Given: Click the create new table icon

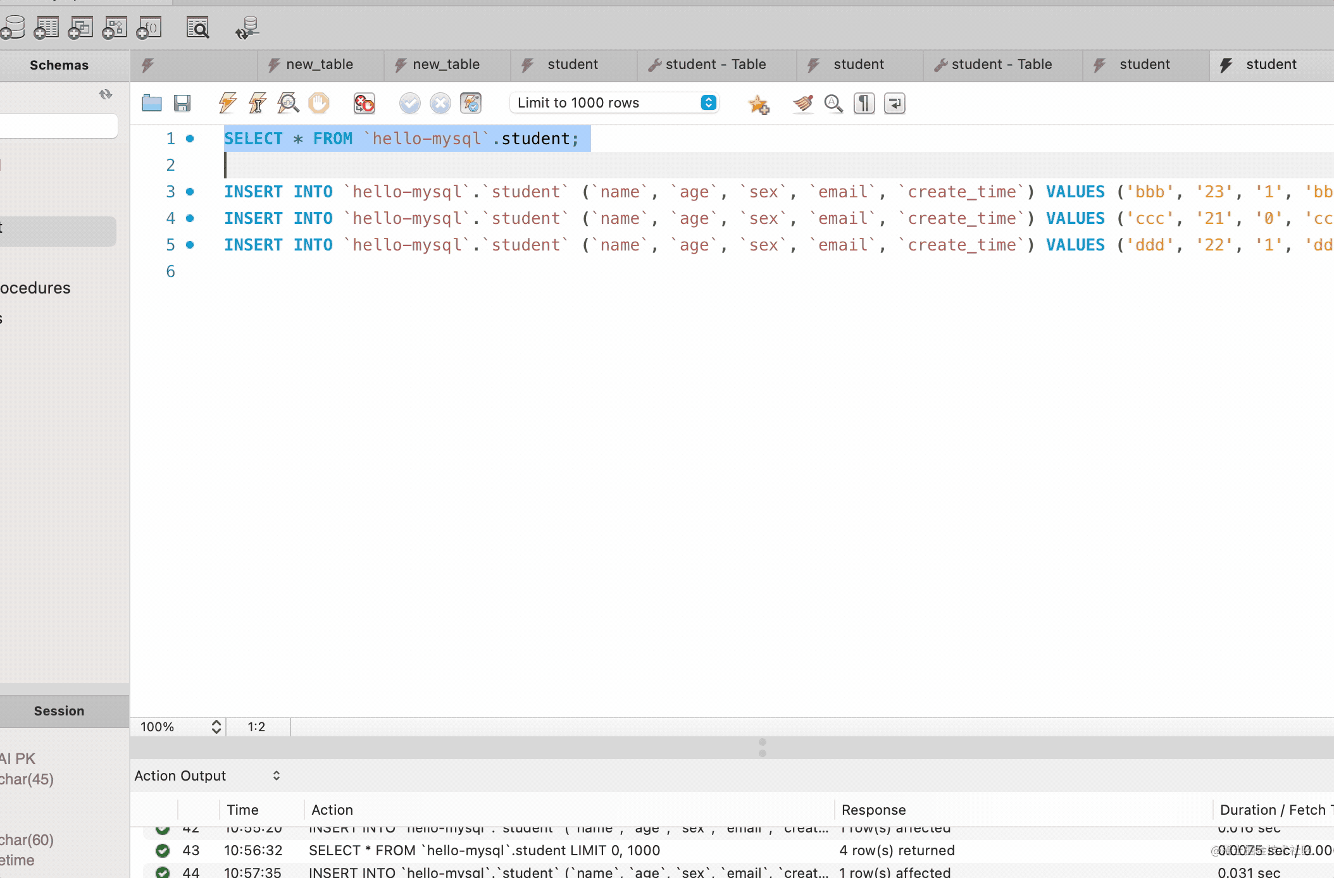Looking at the screenshot, I should (47, 27).
